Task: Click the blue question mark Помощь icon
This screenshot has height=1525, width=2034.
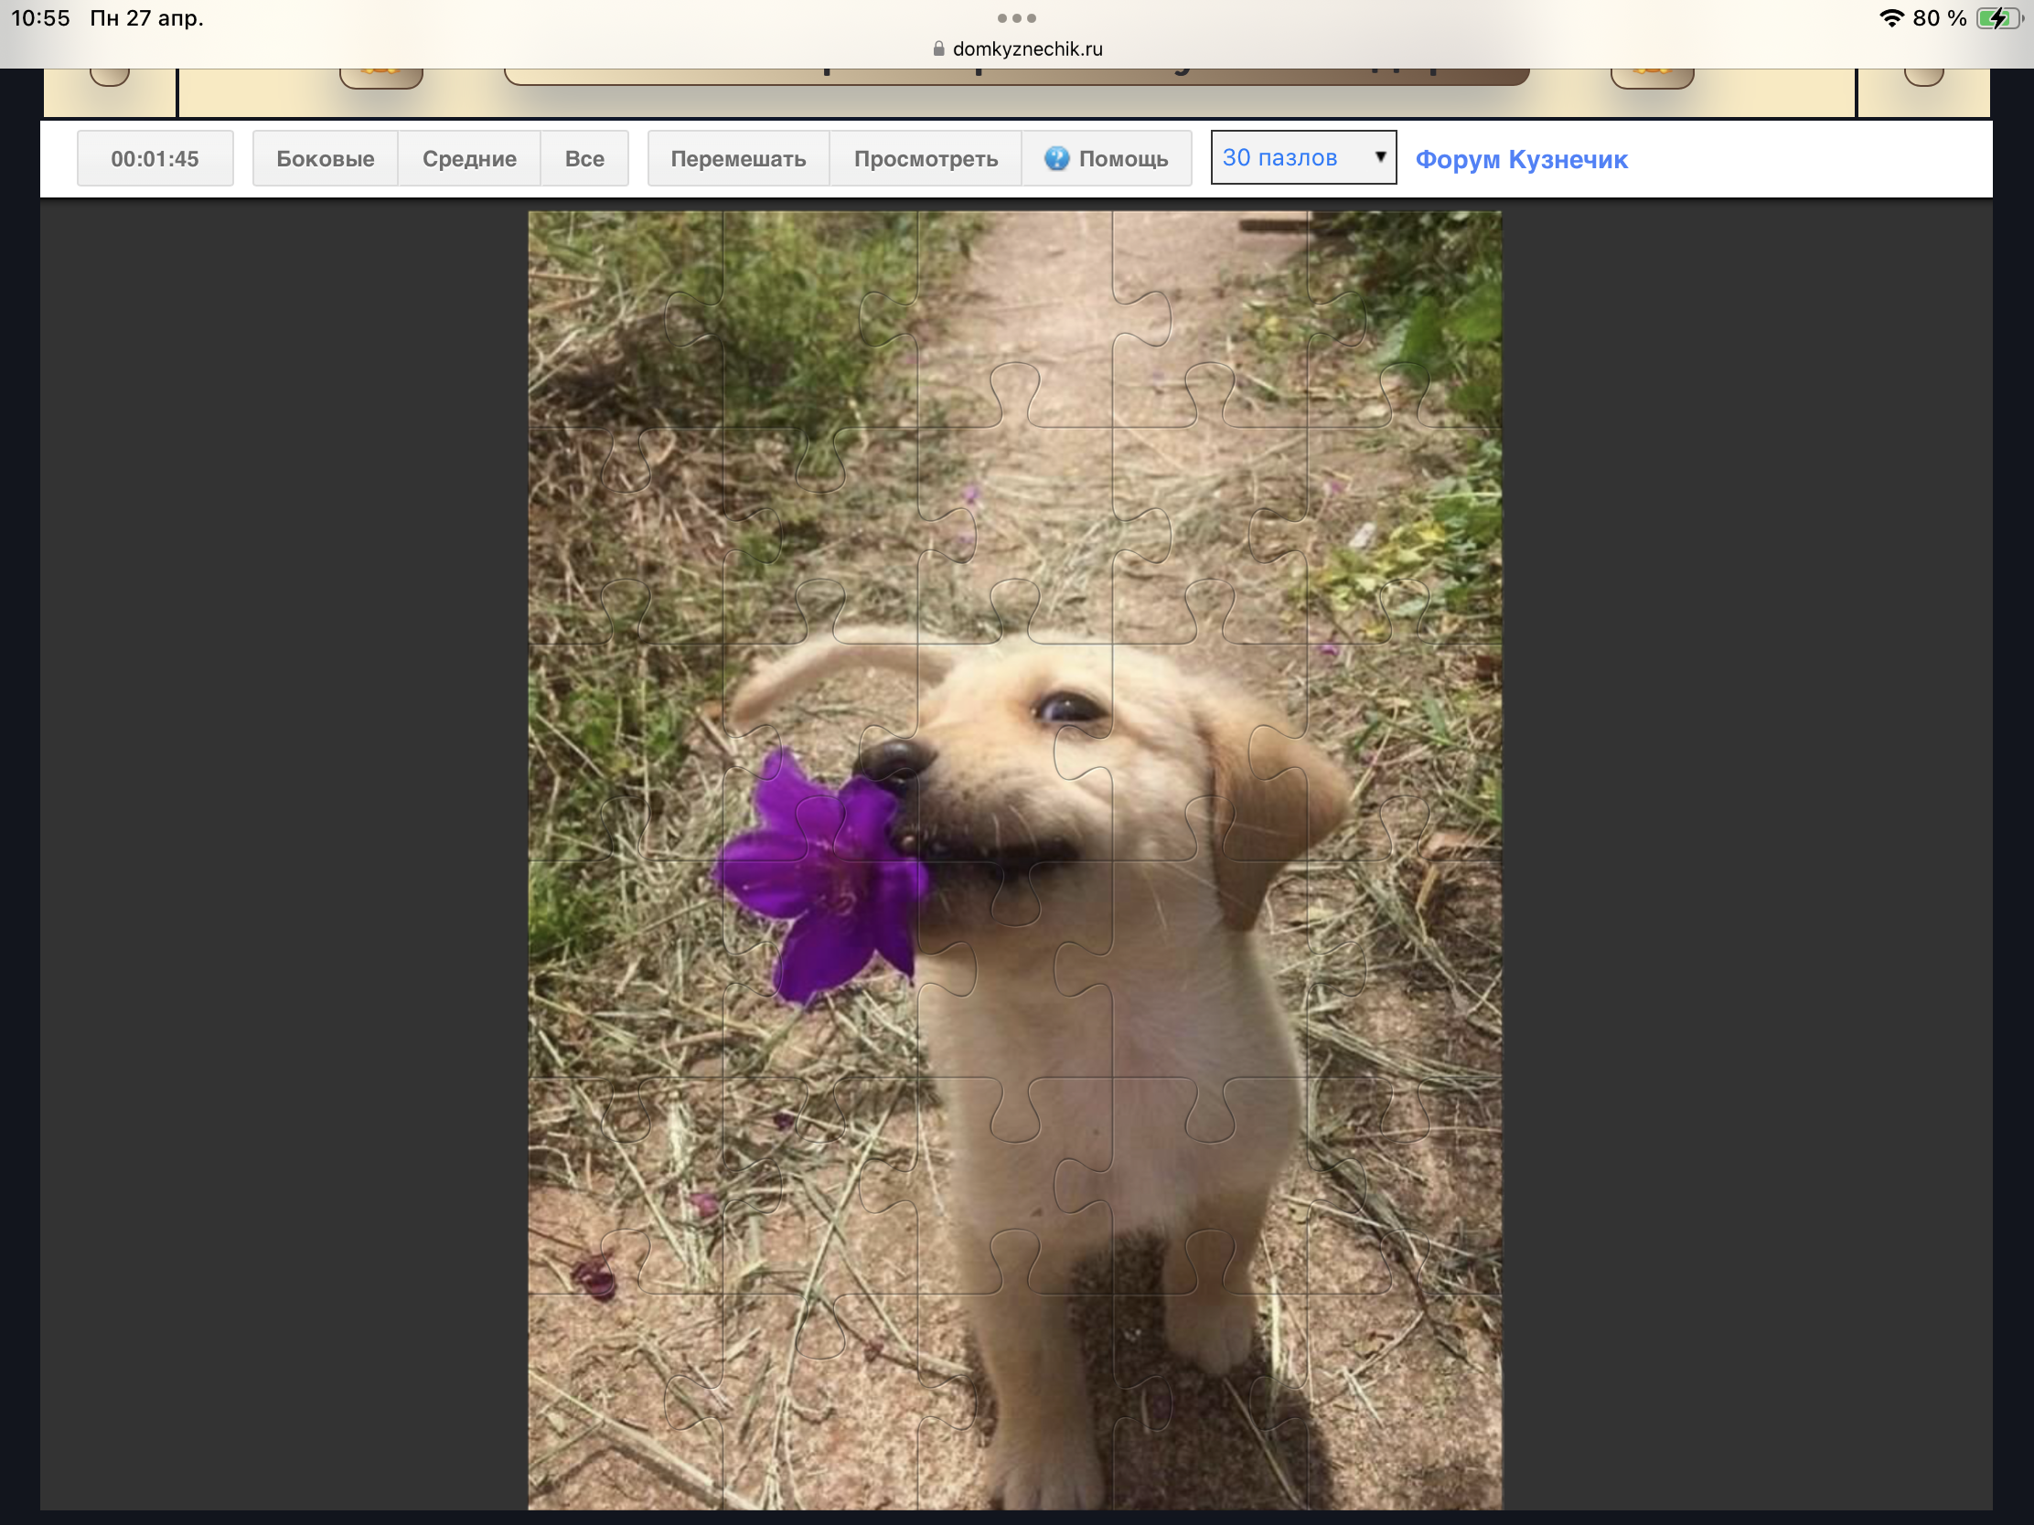Action: (x=1056, y=159)
